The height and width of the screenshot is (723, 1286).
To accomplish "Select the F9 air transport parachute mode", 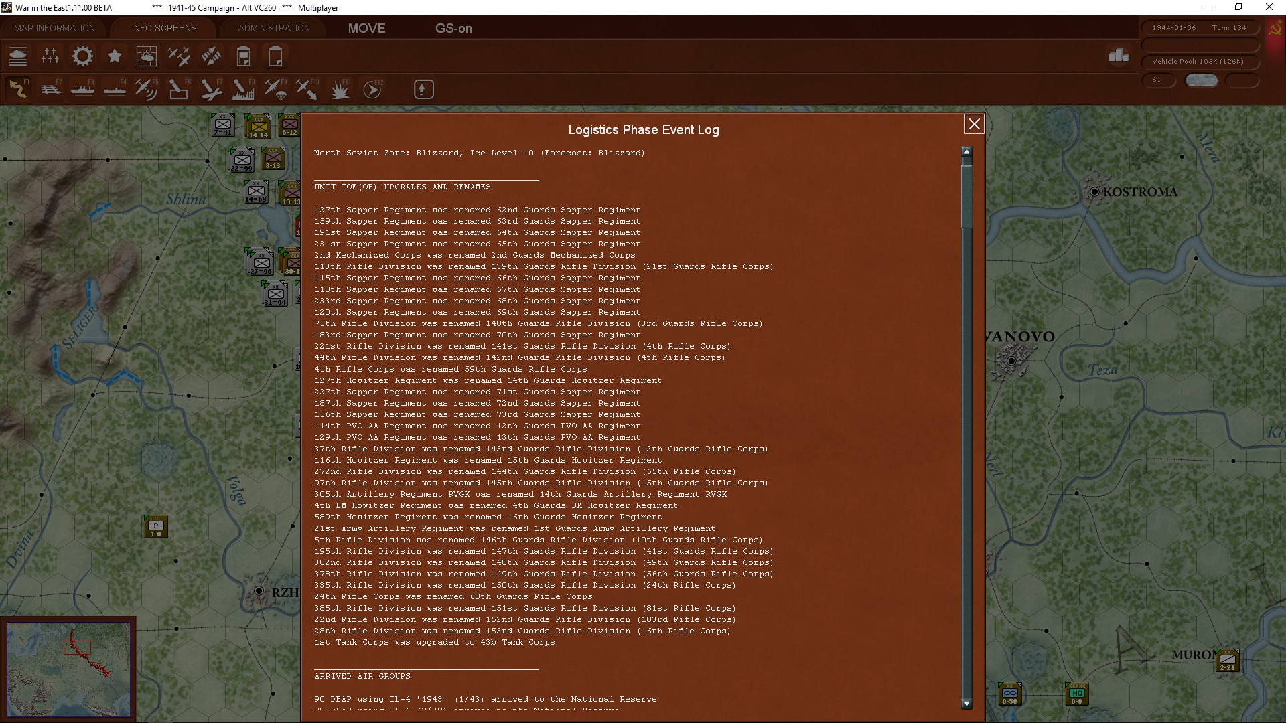I will [275, 89].
